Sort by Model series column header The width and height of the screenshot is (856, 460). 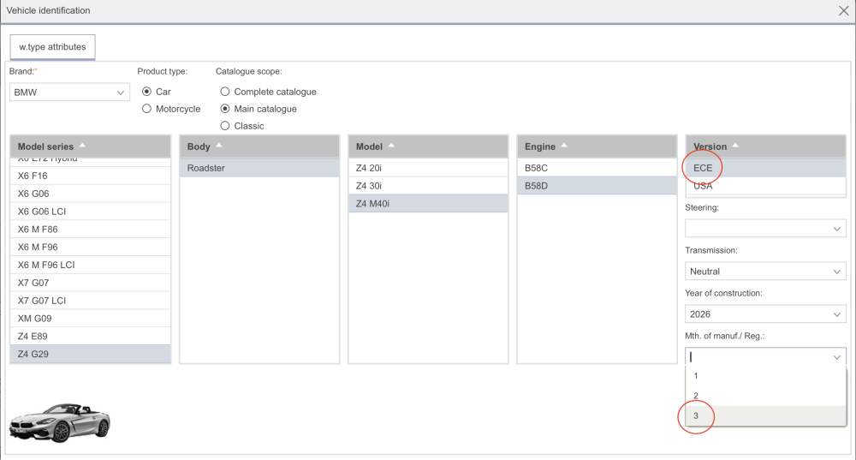(90, 146)
